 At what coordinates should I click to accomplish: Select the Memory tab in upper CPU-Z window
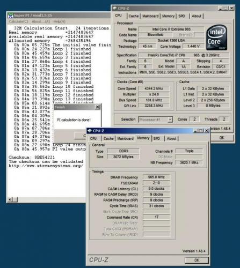(168, 16)
